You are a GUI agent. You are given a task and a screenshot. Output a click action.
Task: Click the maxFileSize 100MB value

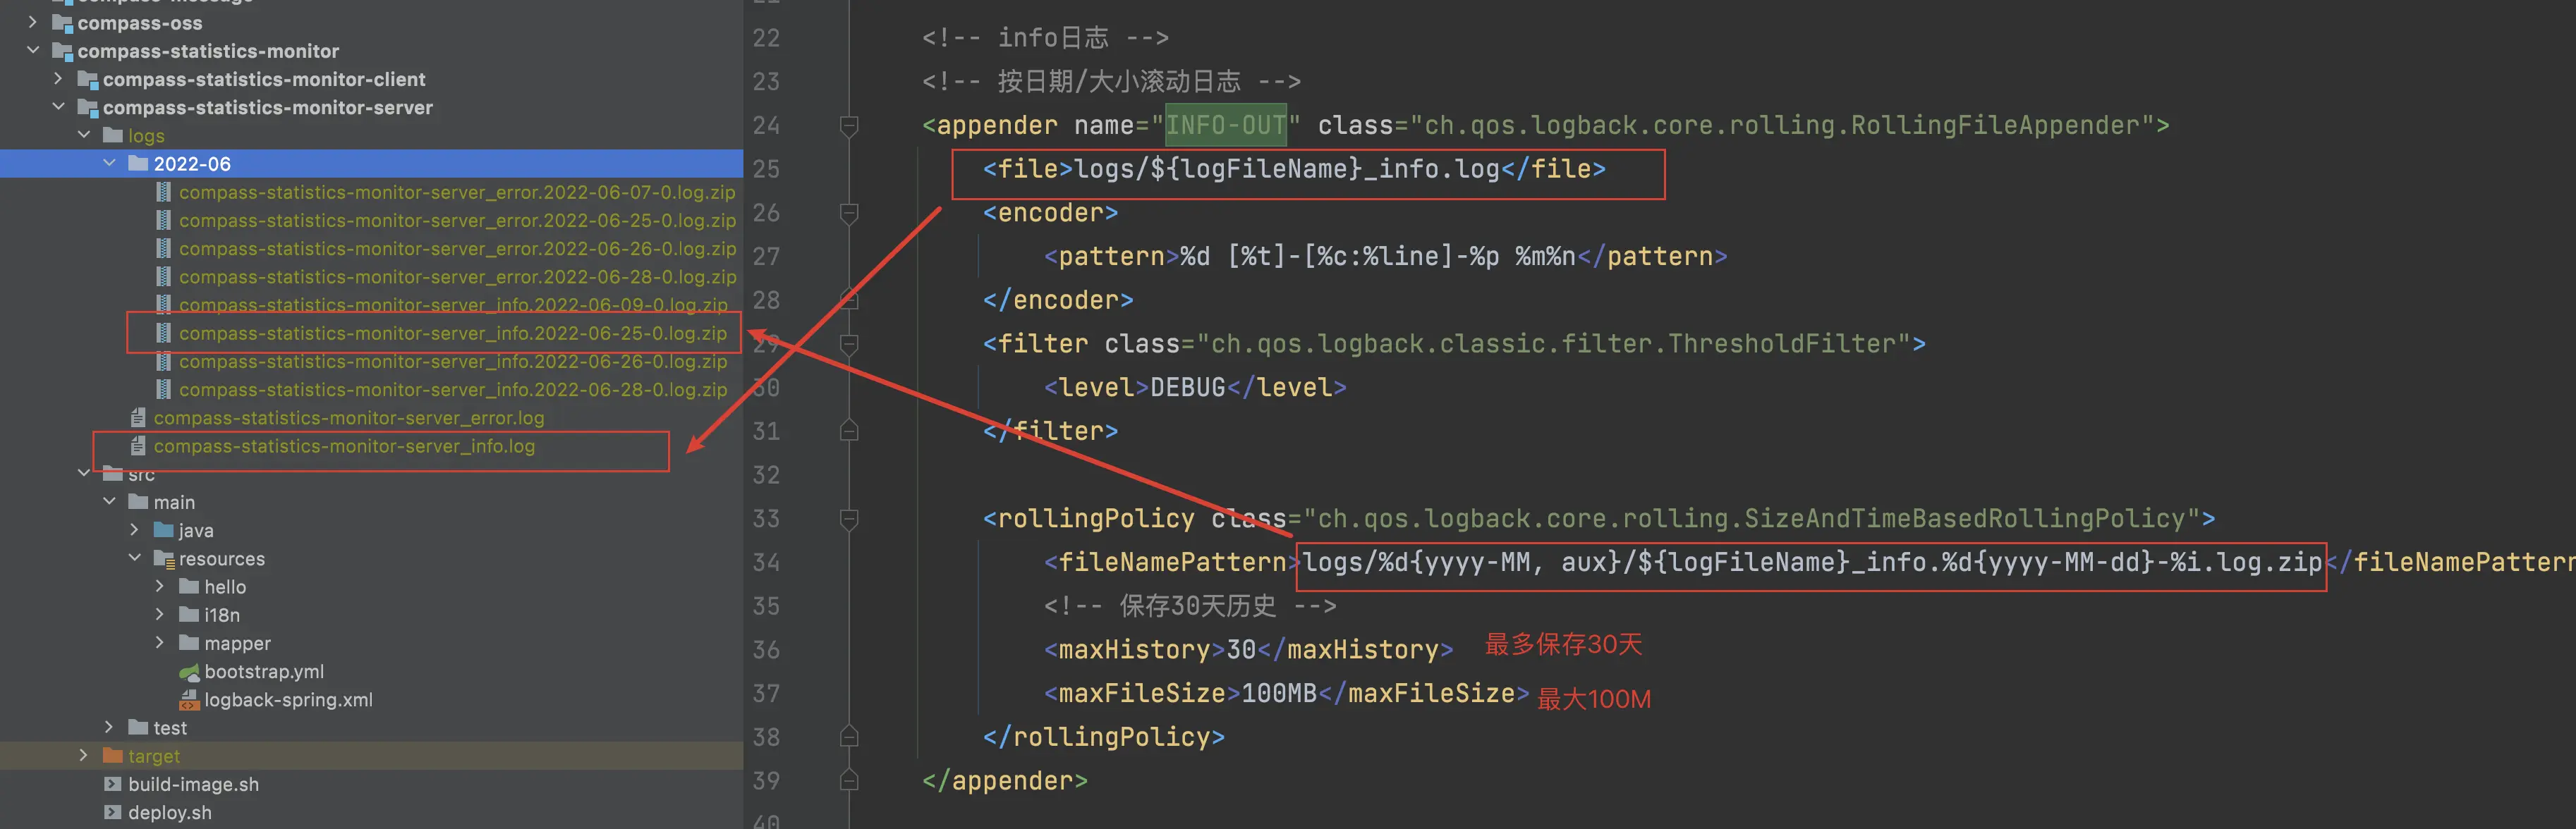(x=1278, y=693)
